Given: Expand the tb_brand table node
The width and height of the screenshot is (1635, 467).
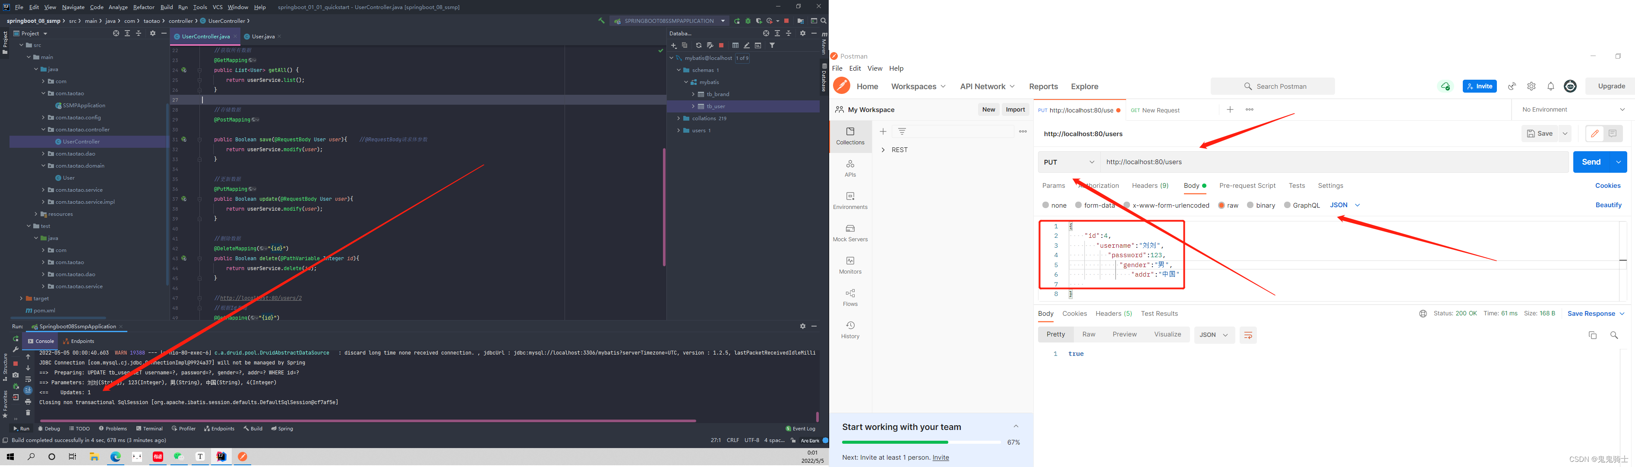Looking at the screenshot, I should (x=693, y=94).
